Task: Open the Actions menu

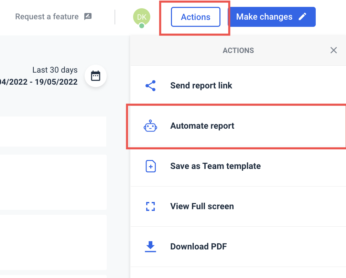Action: (195, 17)
